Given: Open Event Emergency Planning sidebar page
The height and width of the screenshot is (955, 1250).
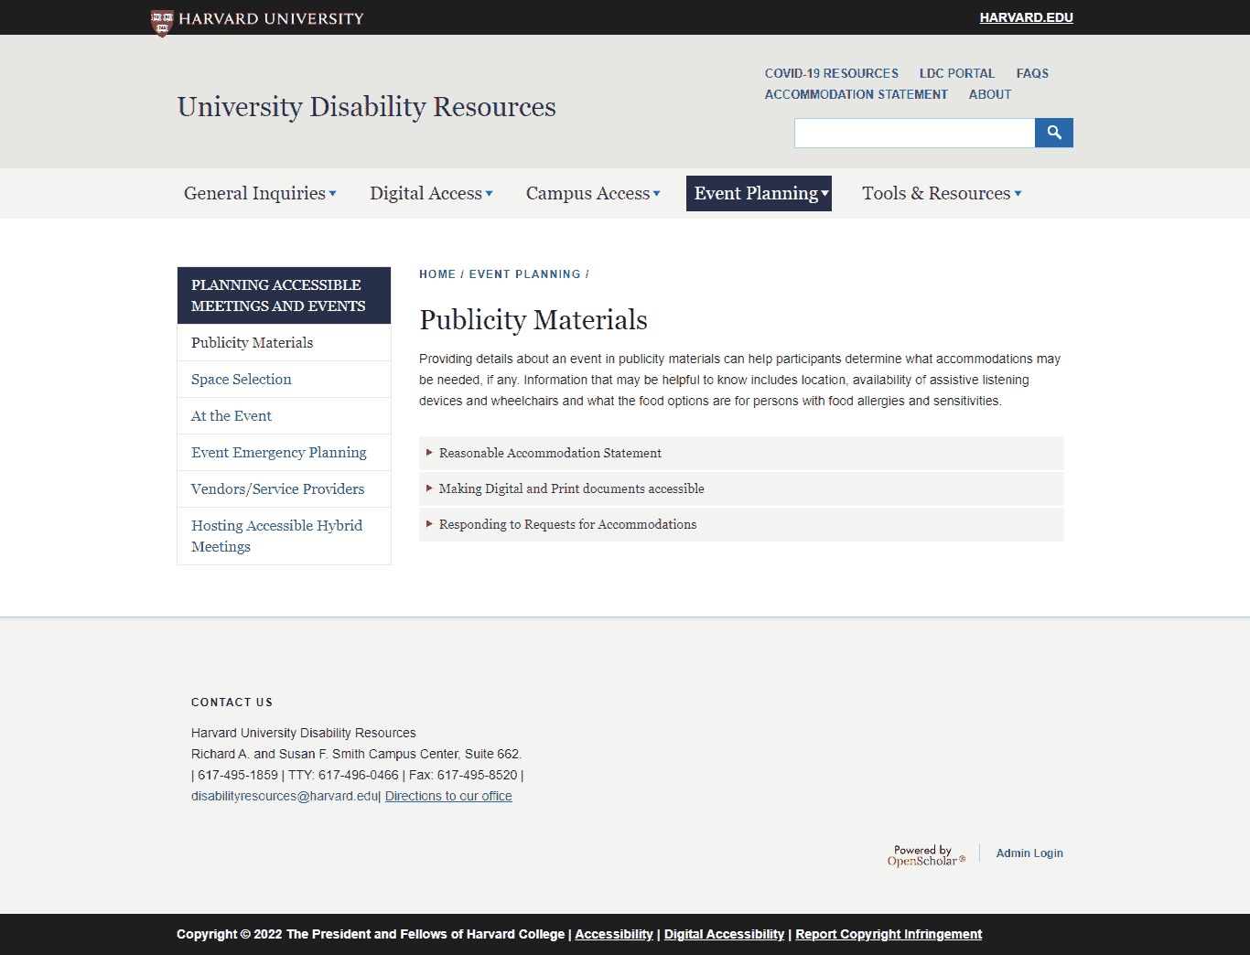Looking at the screenshot, I should tap(279, 452).
